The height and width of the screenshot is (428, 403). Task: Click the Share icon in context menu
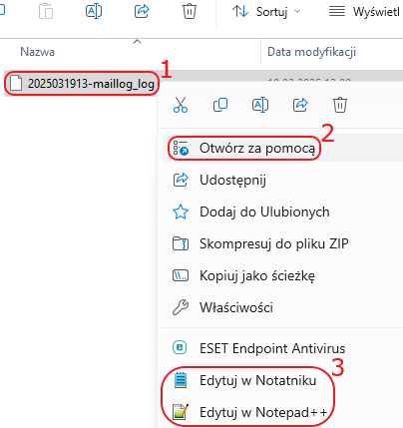(300, 105)
